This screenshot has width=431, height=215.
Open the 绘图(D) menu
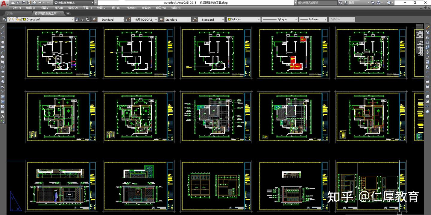click(102, 8)
